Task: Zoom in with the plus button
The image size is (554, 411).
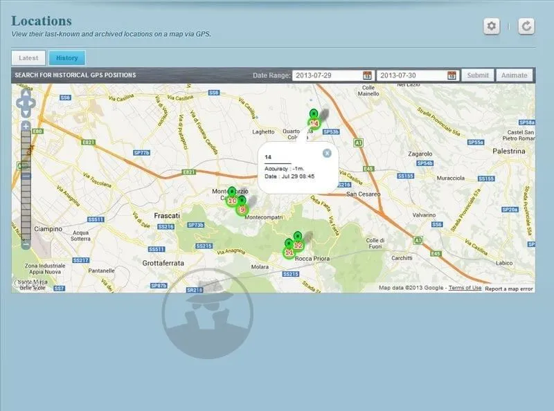Action: pyautogui.click(x=26, y=126)
